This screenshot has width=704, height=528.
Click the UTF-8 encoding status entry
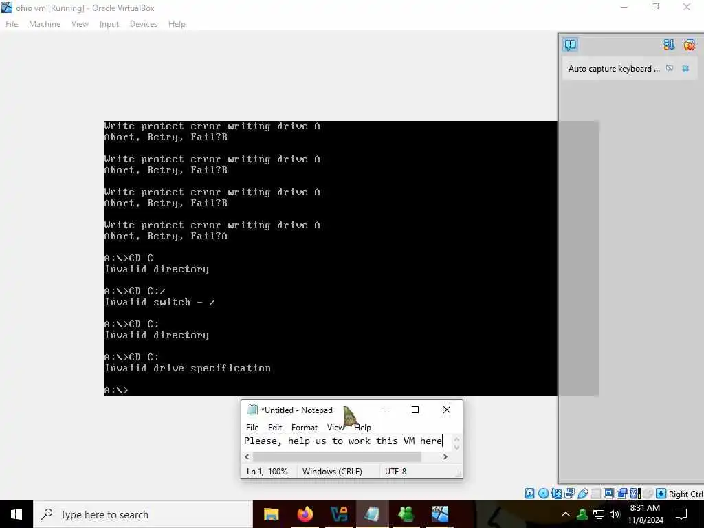(x=395, y=472)
